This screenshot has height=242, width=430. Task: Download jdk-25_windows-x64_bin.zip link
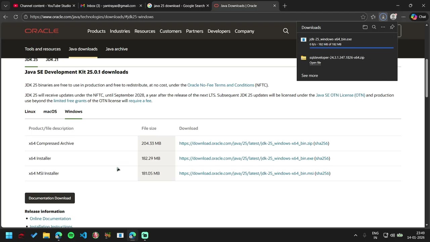[246, 143]
